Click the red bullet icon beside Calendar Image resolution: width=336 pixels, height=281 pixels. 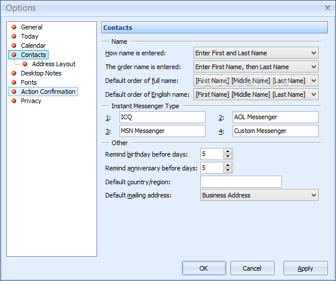pyautogui.click(x=14, y=45)
